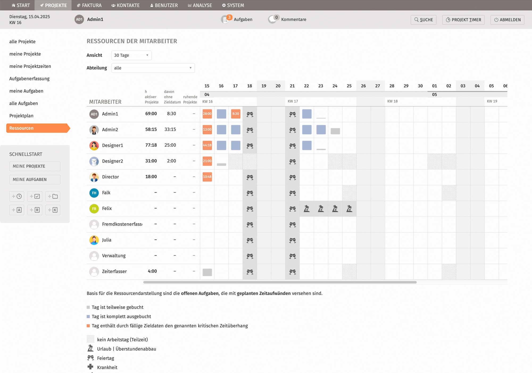The height and width of the screenshot is (373, 532).
Task: Open the Ansicht '30 Tage' dropdown
Action: (x=131, y=55)
